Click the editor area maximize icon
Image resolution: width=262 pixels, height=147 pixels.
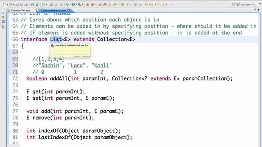(258, 9)
